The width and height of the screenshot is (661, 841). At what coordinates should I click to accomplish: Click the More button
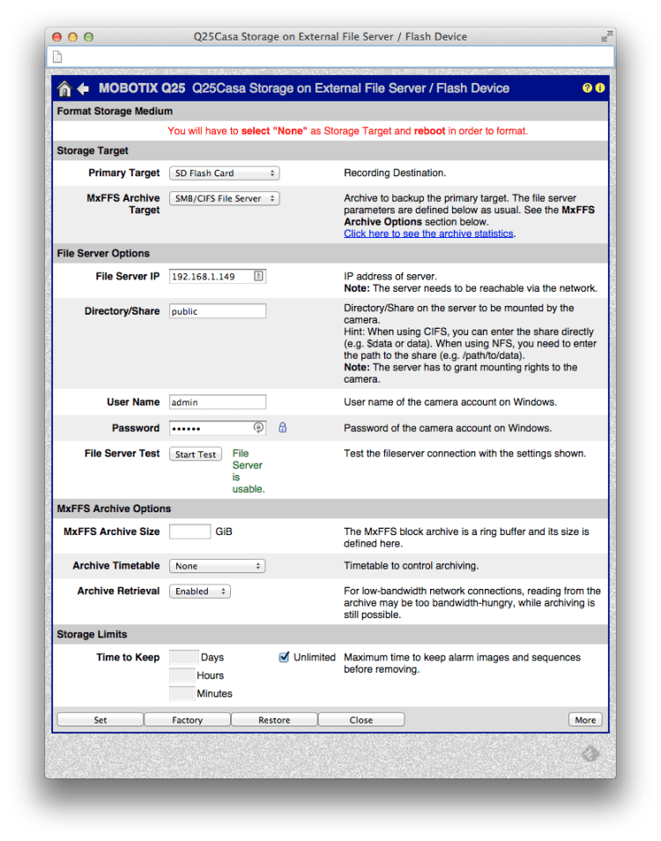585,720
